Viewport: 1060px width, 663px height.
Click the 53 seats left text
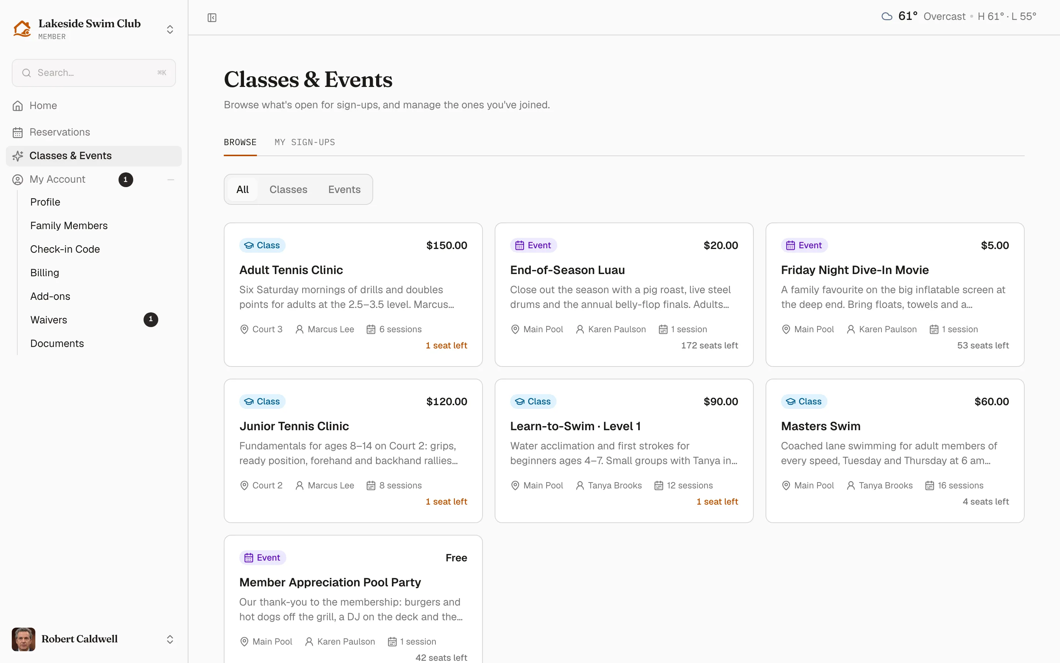[983, 345]
